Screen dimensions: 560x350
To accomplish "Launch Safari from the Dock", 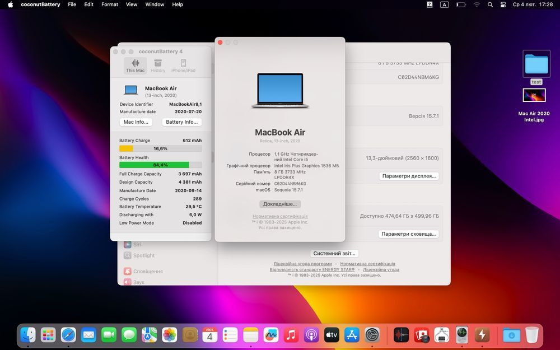I will point(68,335).
